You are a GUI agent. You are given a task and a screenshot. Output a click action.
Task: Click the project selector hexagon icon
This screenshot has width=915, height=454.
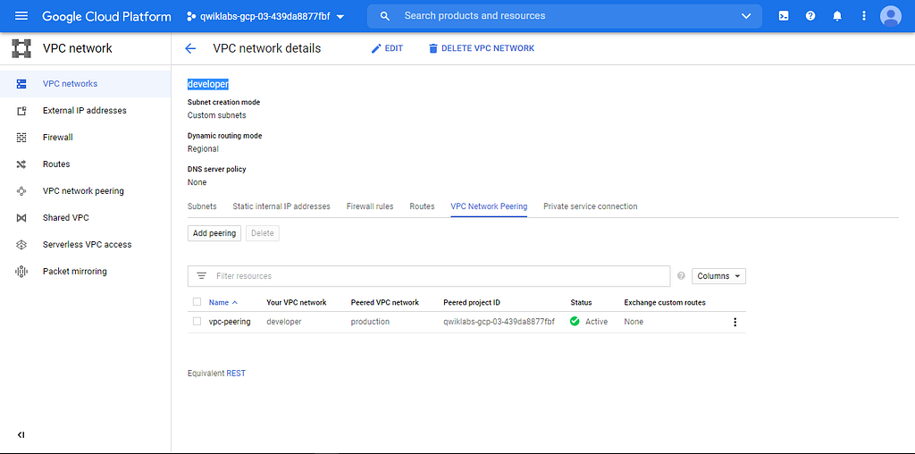pos(190,16)
